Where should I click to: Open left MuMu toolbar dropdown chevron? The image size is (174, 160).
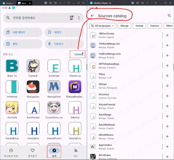click(x=60, y=3)
